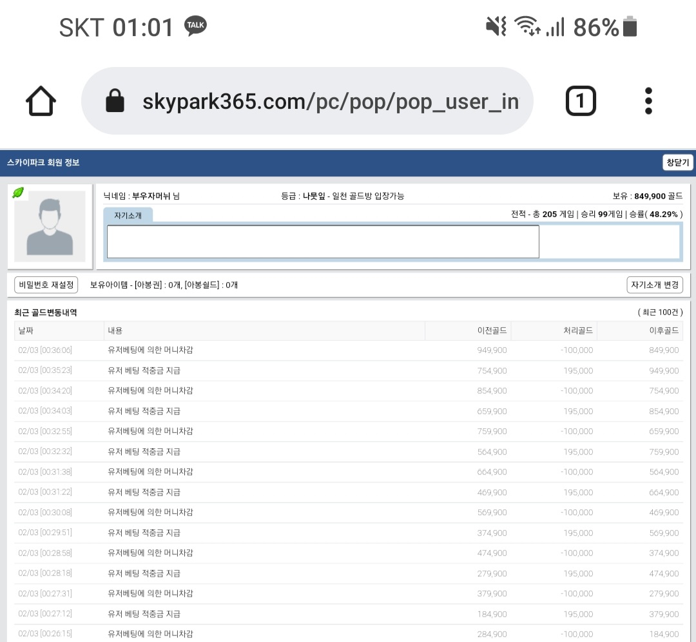Click the date 02/03 [00:27:31]
Image resolution: width=696 pixels, height=642 pixels.
point(45,594)
